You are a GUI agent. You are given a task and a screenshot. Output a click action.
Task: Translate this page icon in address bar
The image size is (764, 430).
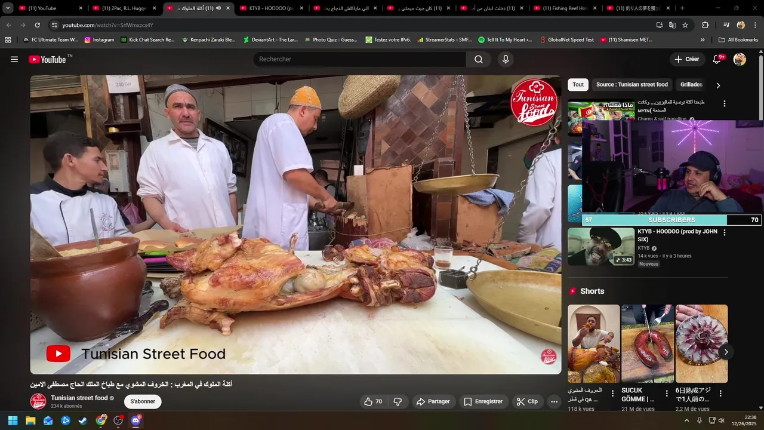(x=672, y=25)
